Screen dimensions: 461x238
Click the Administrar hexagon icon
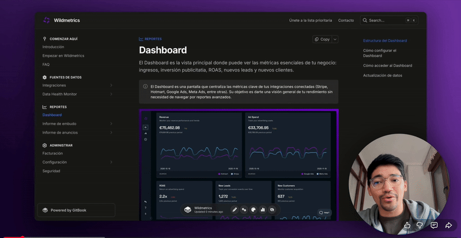pyautogui.click(x=44, y=145)
